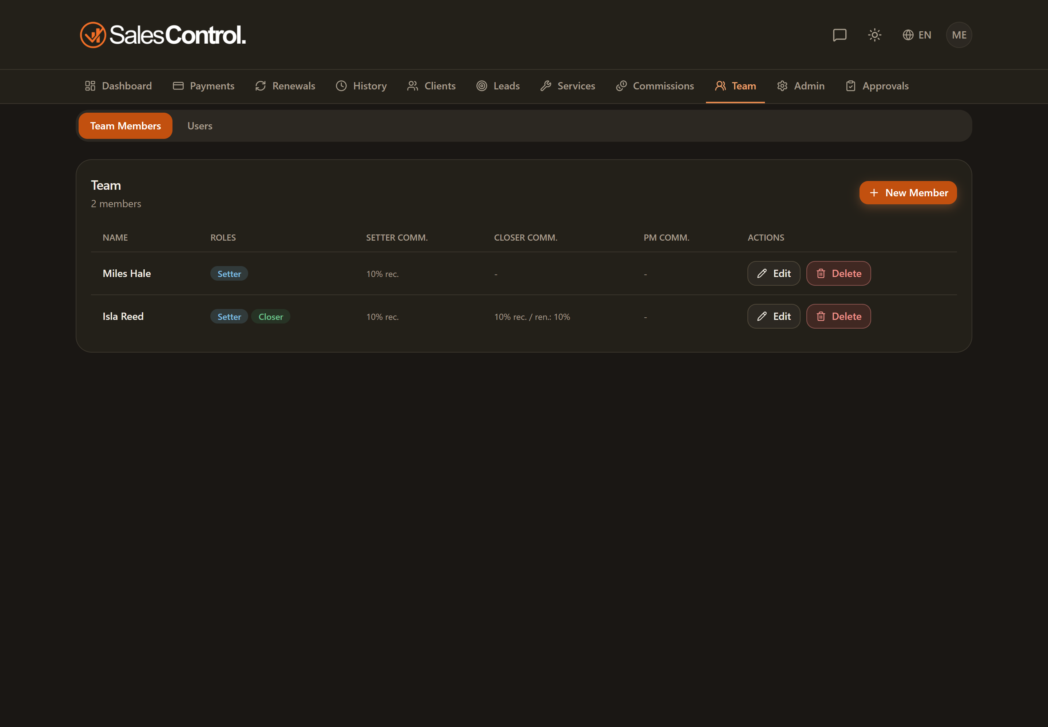Viewport: 1048px width, 727px height.
Task: Open the Leads tab
Action: [x=498, y=86]
